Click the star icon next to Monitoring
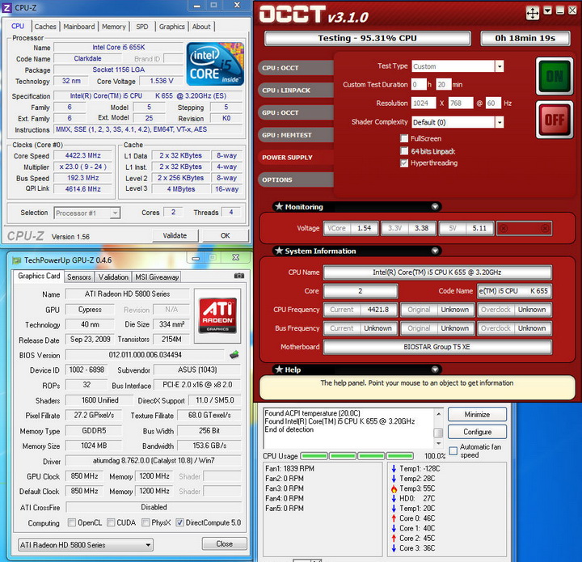 pyautogui.click(x=279, y=206)
